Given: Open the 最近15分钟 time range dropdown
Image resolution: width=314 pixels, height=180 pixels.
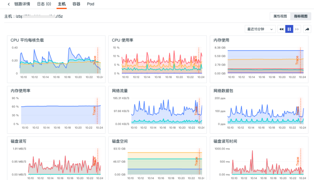Looking at the screenshot, I should coord(260,29).
